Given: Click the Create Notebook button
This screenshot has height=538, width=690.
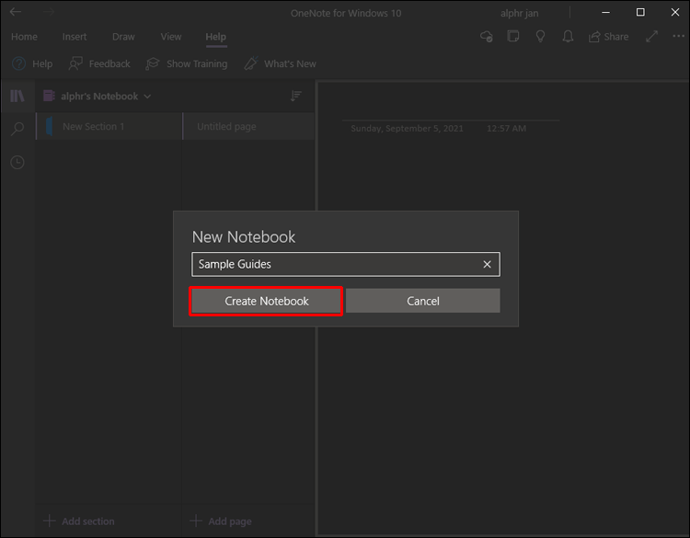Looking at the screenshot, I should pyautogui.click(x=266, y=301).
